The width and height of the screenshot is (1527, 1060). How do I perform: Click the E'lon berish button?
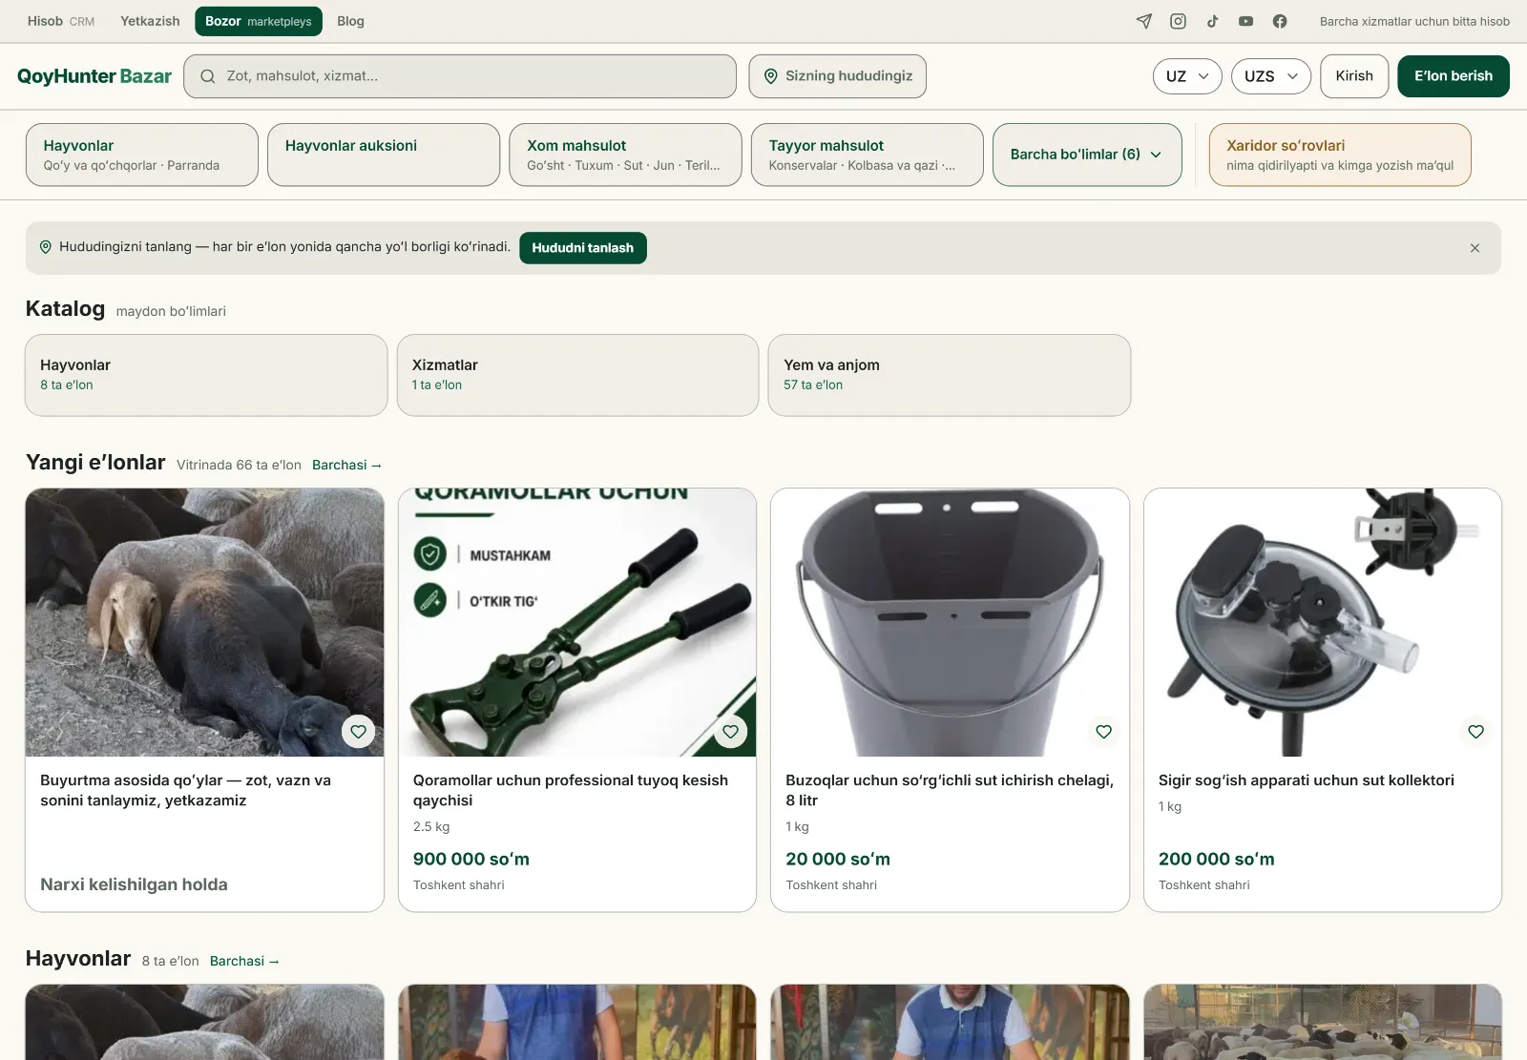[x=1454, y=76]
